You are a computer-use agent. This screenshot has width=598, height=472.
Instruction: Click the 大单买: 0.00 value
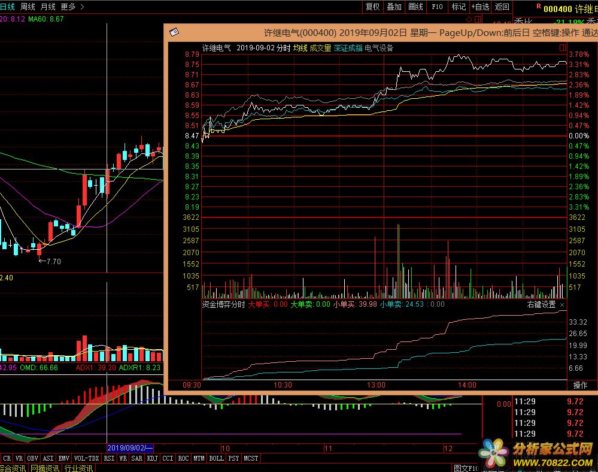(x=268, y=304)
